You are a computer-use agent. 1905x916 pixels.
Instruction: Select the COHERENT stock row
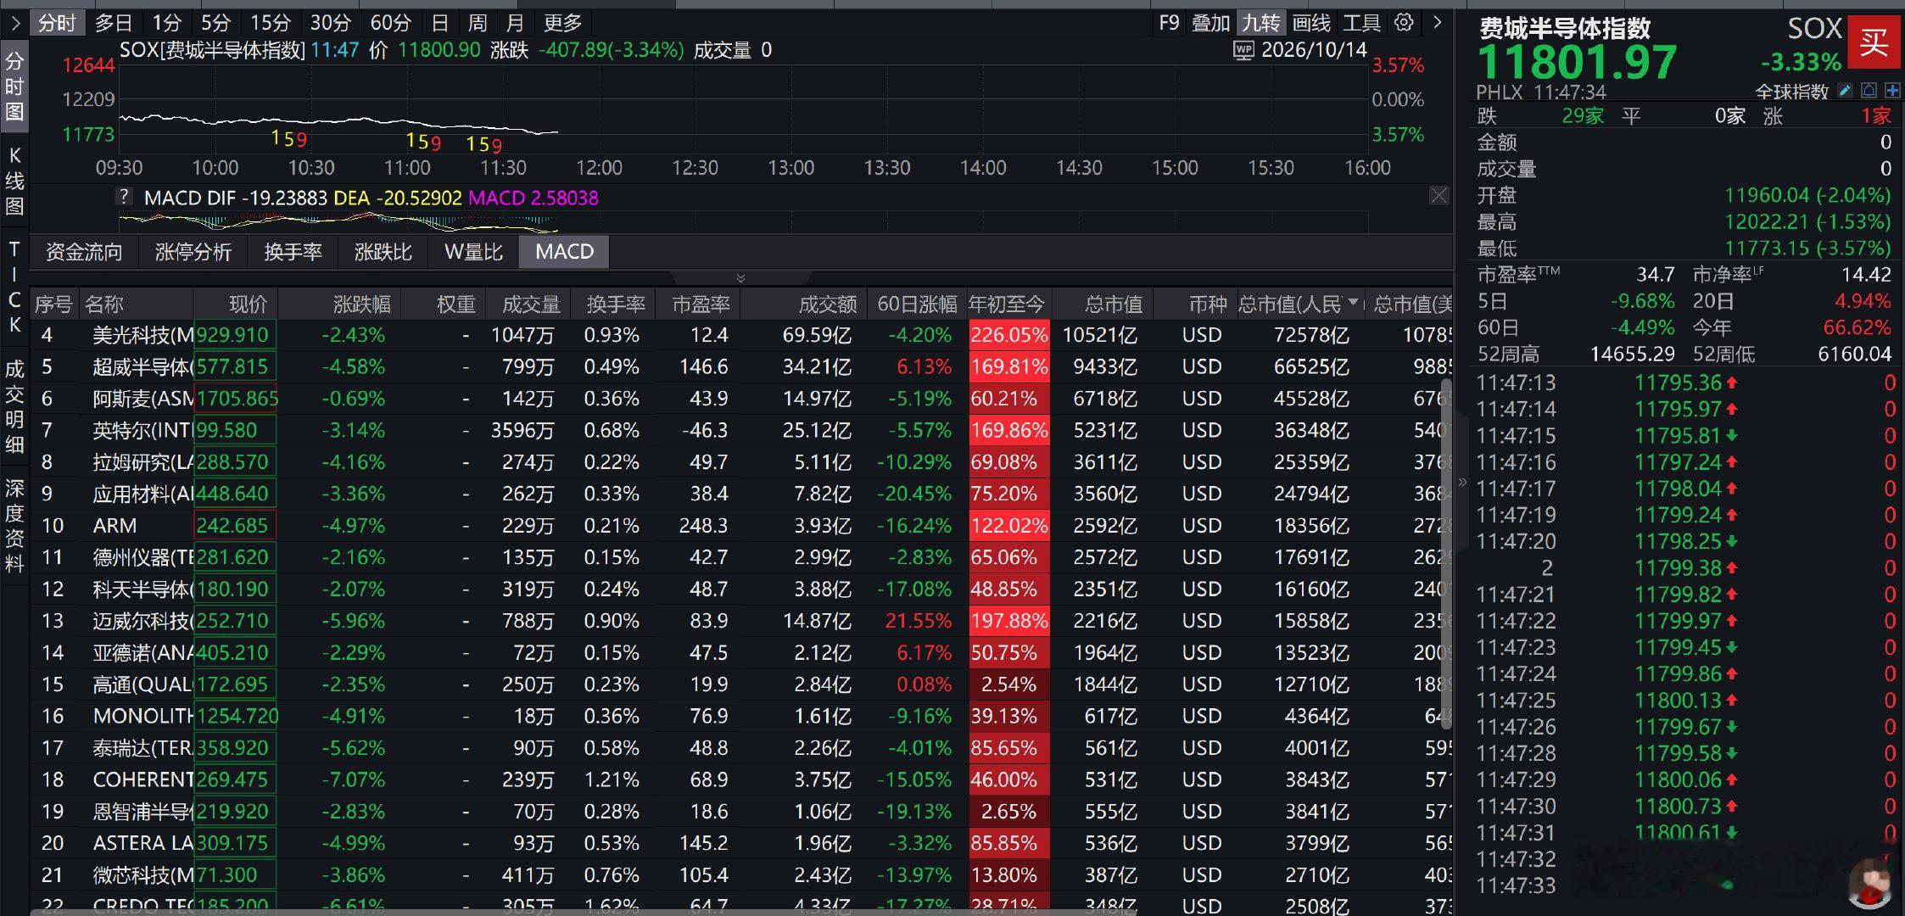coord(740,779)
